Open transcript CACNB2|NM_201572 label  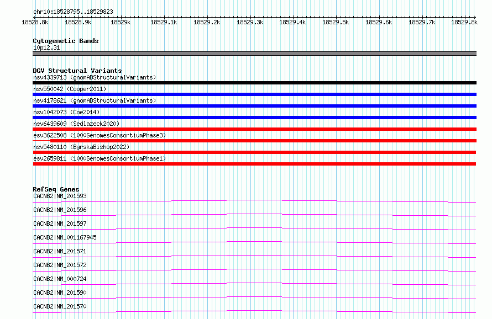[x=60, y=265]
